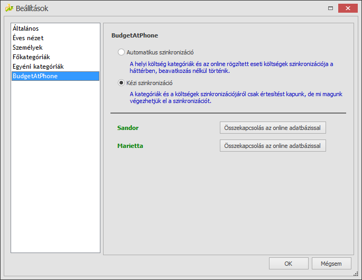The height and width of the screenshot is (280, 362).
Task: Click the green Sandor name label
Action: tap(128, 128)
